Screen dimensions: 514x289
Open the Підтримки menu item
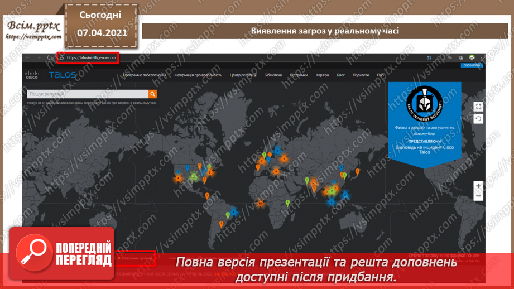[299, 75]
